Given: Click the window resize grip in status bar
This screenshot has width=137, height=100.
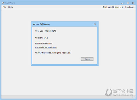Looking at the screenshot, I should tap(134, 97).
